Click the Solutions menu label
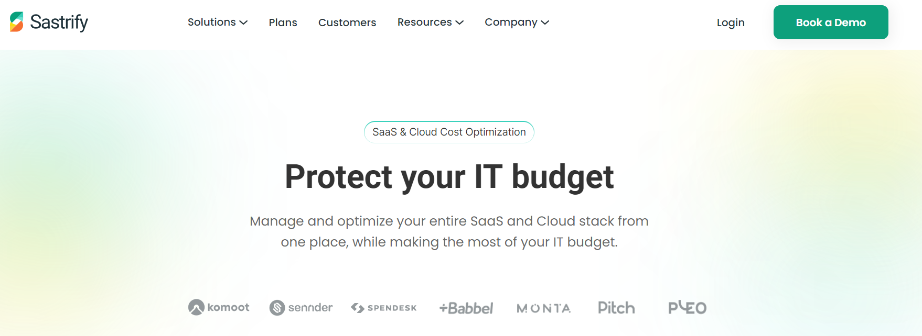This screenshot has width=922, height=336. 211,22
